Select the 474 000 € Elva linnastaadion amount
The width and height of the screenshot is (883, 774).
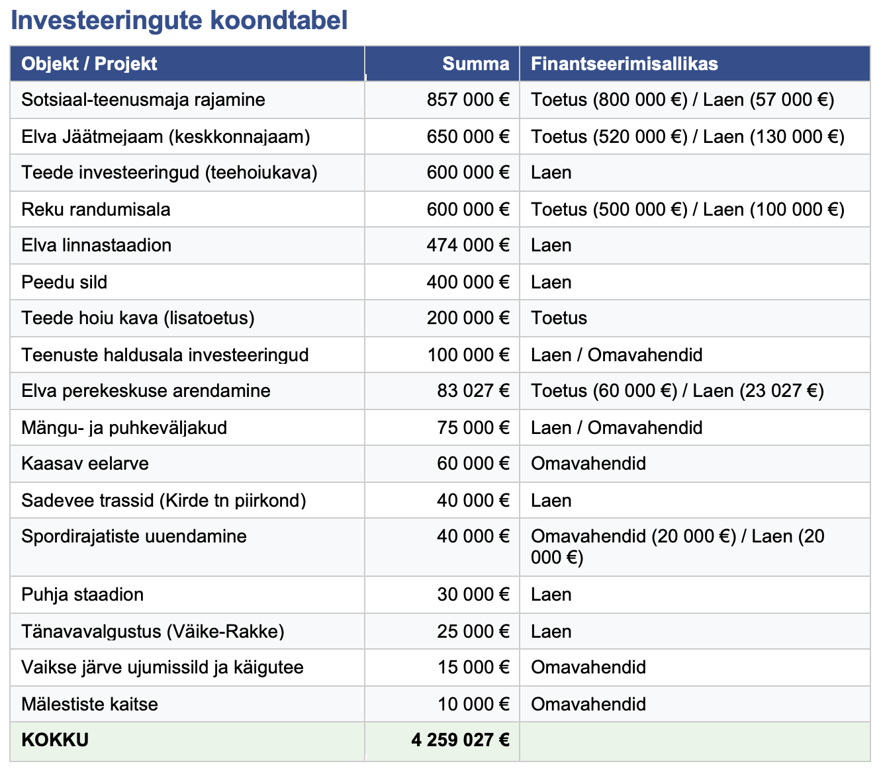(x=468, y=245)
